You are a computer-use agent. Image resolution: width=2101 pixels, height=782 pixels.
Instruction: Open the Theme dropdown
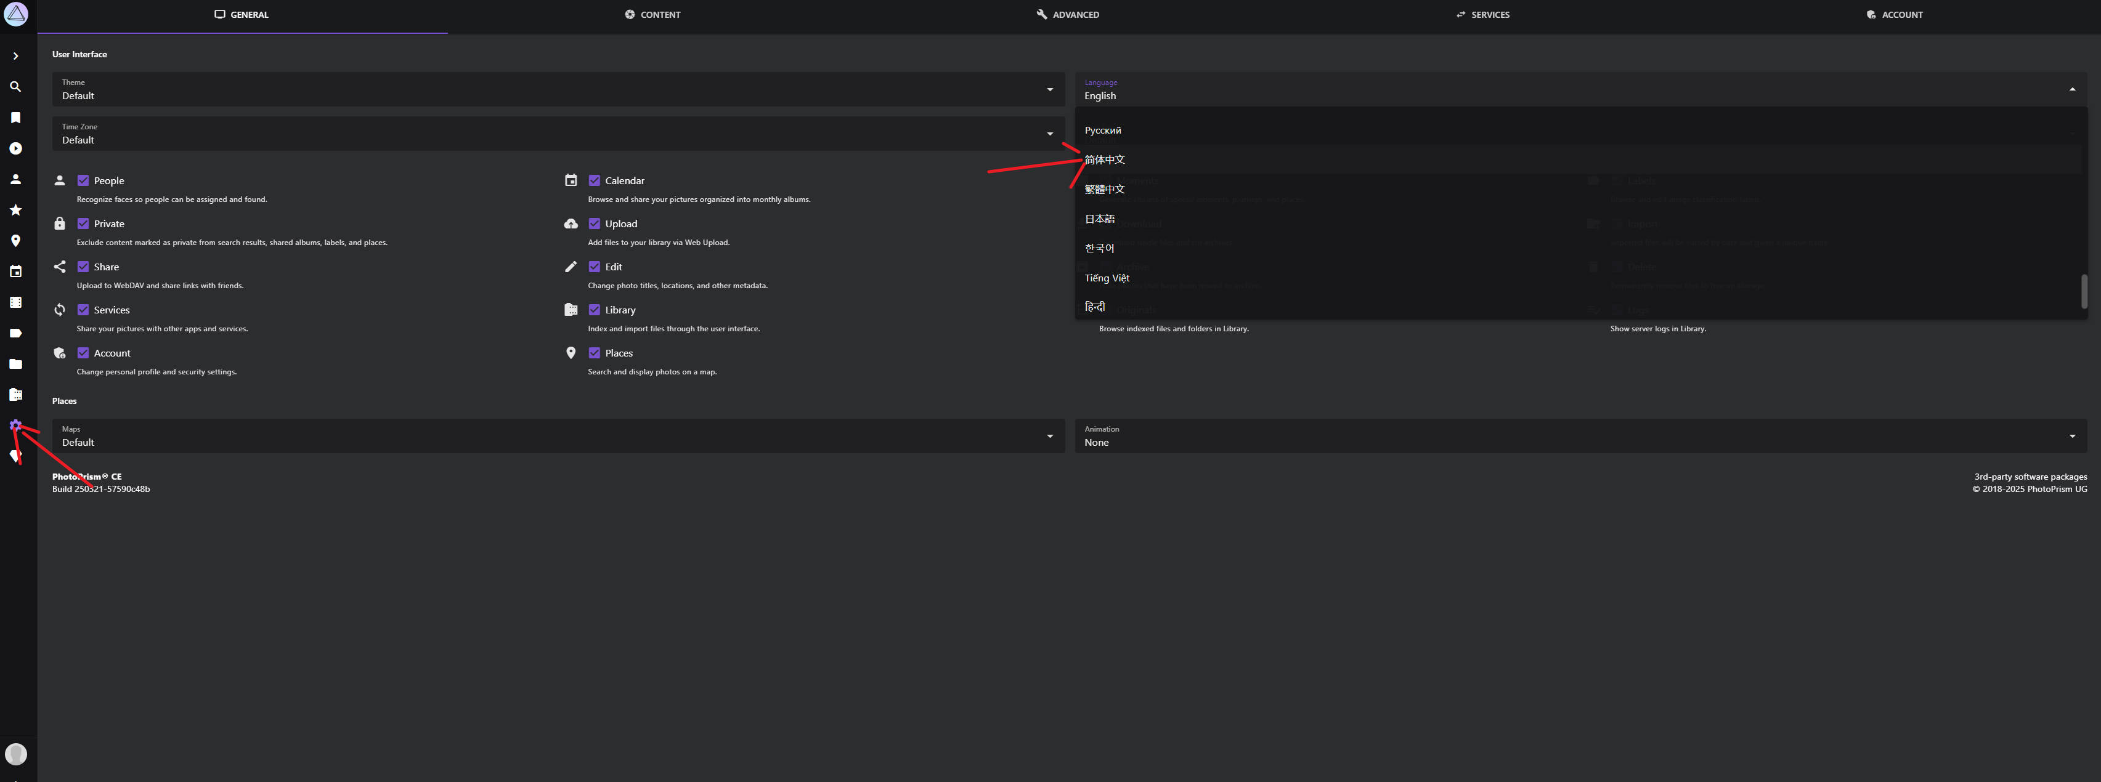click(x=558, y=90)
